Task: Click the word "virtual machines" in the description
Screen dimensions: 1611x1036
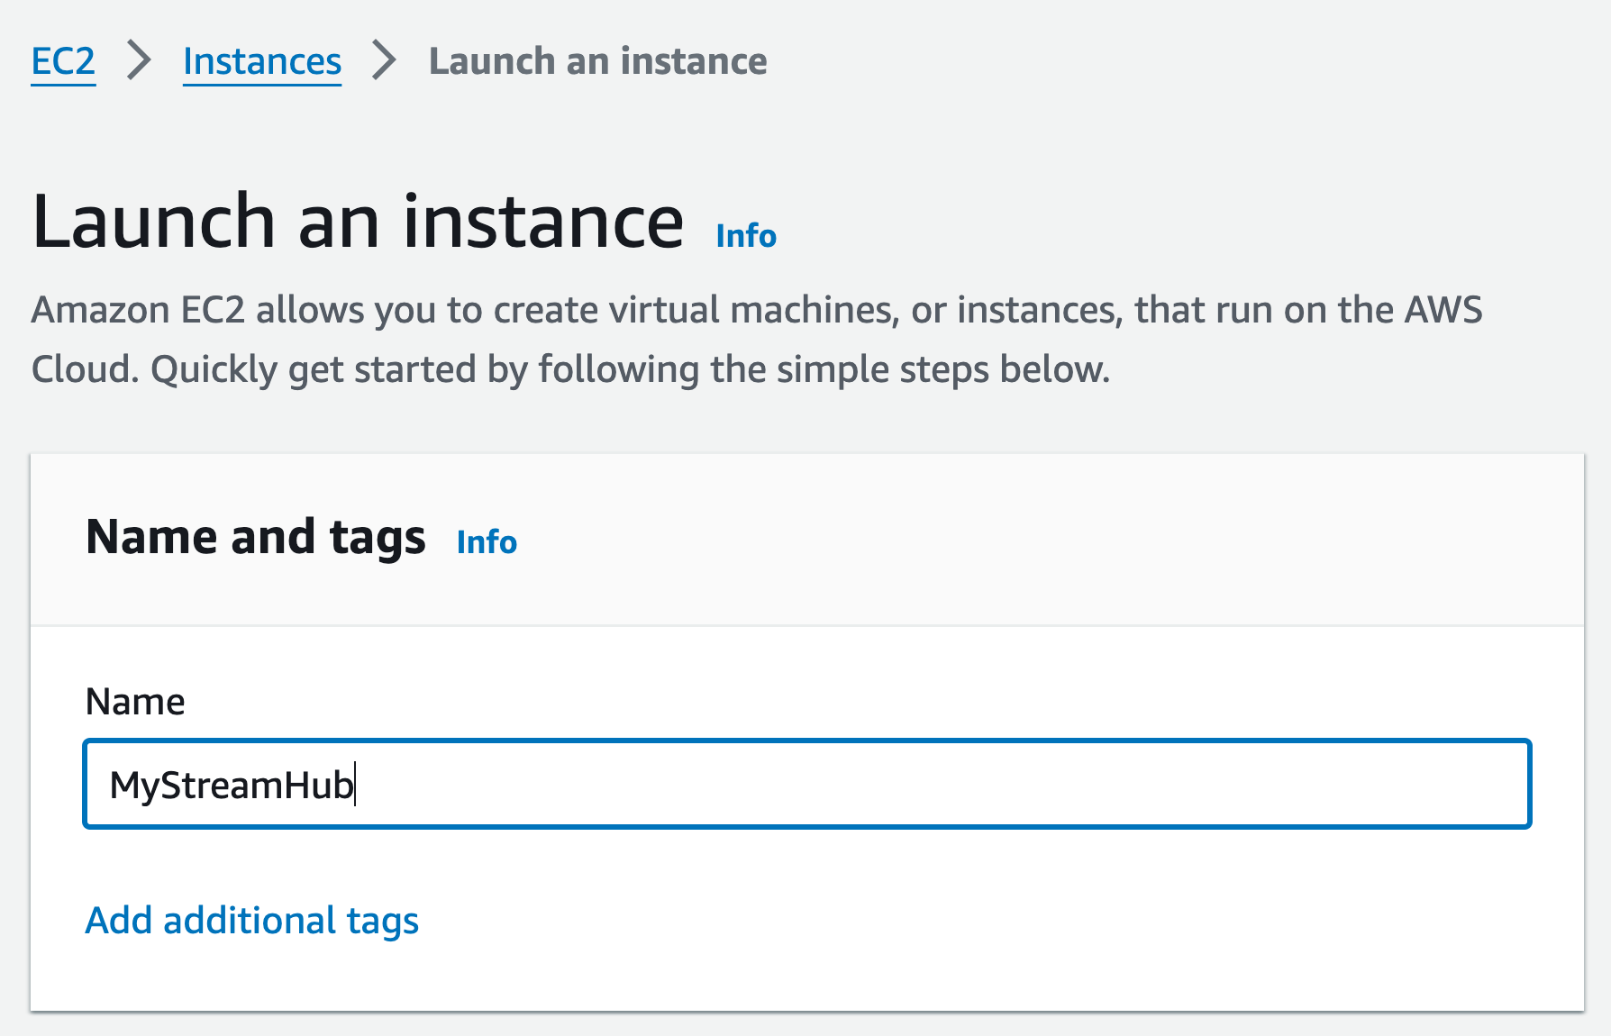Action: (x=754, y=310)
